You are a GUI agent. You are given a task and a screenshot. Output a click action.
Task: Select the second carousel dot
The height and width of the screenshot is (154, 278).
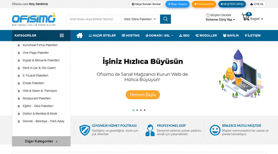point(137,110)
